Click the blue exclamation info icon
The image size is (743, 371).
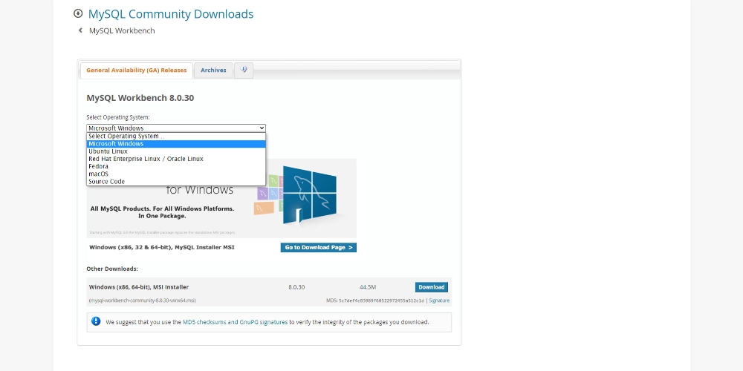[96, 321]
